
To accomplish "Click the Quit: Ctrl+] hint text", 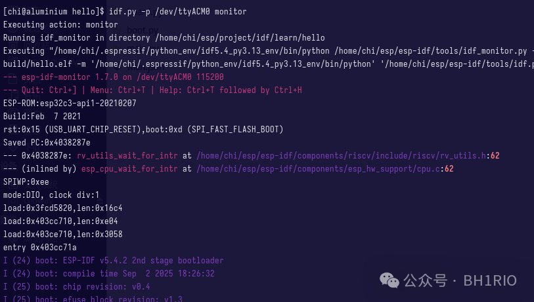I will coord(49,90).
